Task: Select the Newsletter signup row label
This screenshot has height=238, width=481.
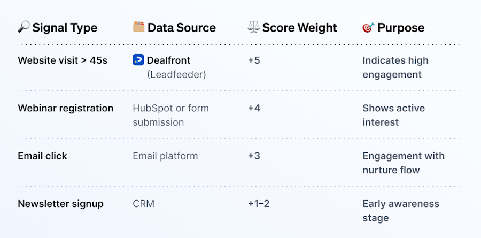Action: pos(61,204)
